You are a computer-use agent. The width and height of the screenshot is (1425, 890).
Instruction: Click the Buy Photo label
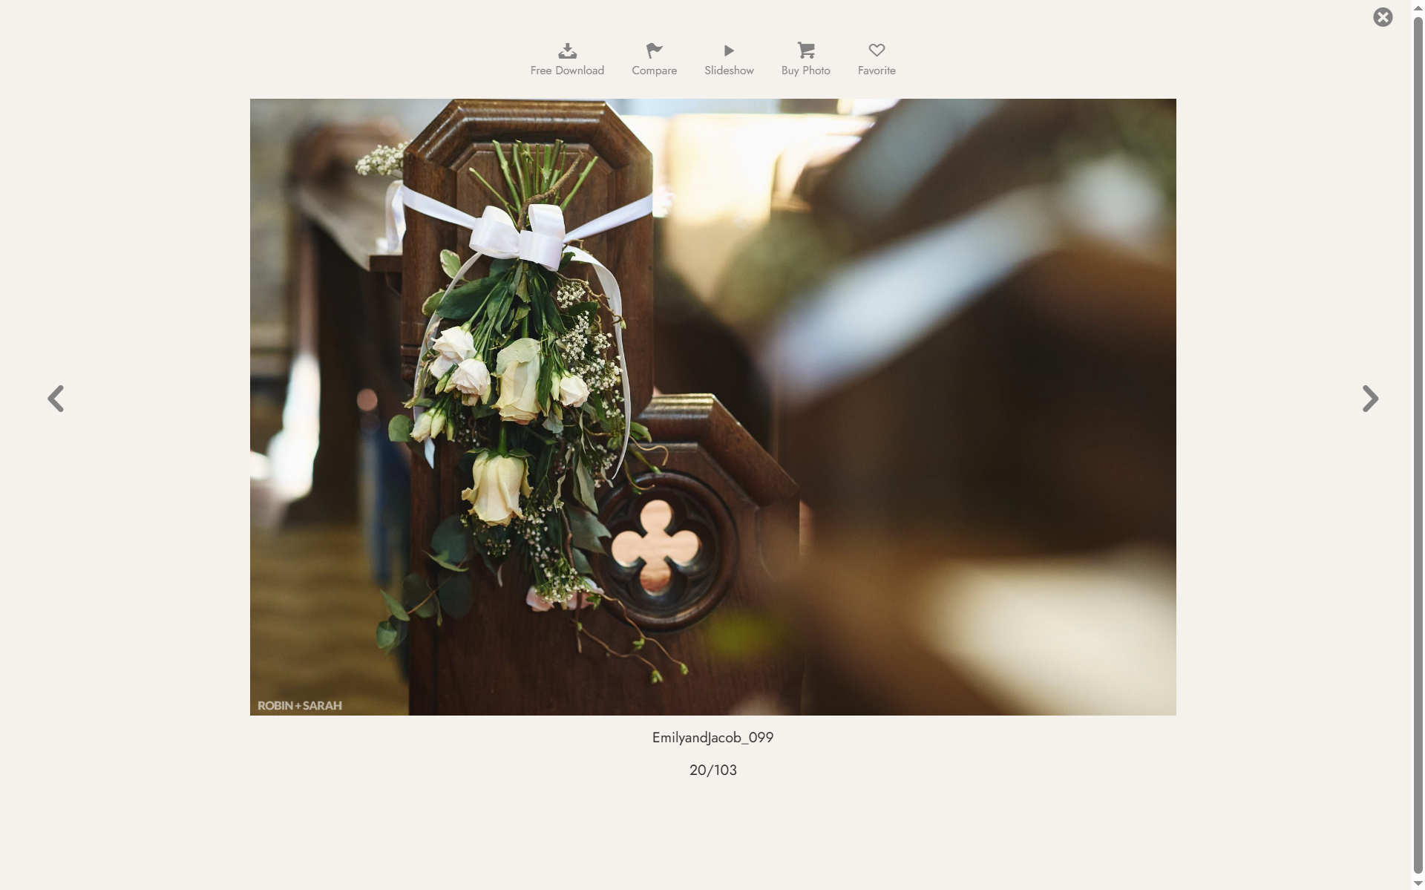[806, 71]
